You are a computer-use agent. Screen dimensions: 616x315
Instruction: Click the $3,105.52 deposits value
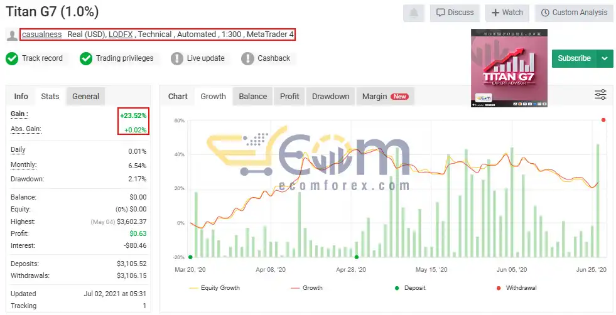(x=132, y=264)
